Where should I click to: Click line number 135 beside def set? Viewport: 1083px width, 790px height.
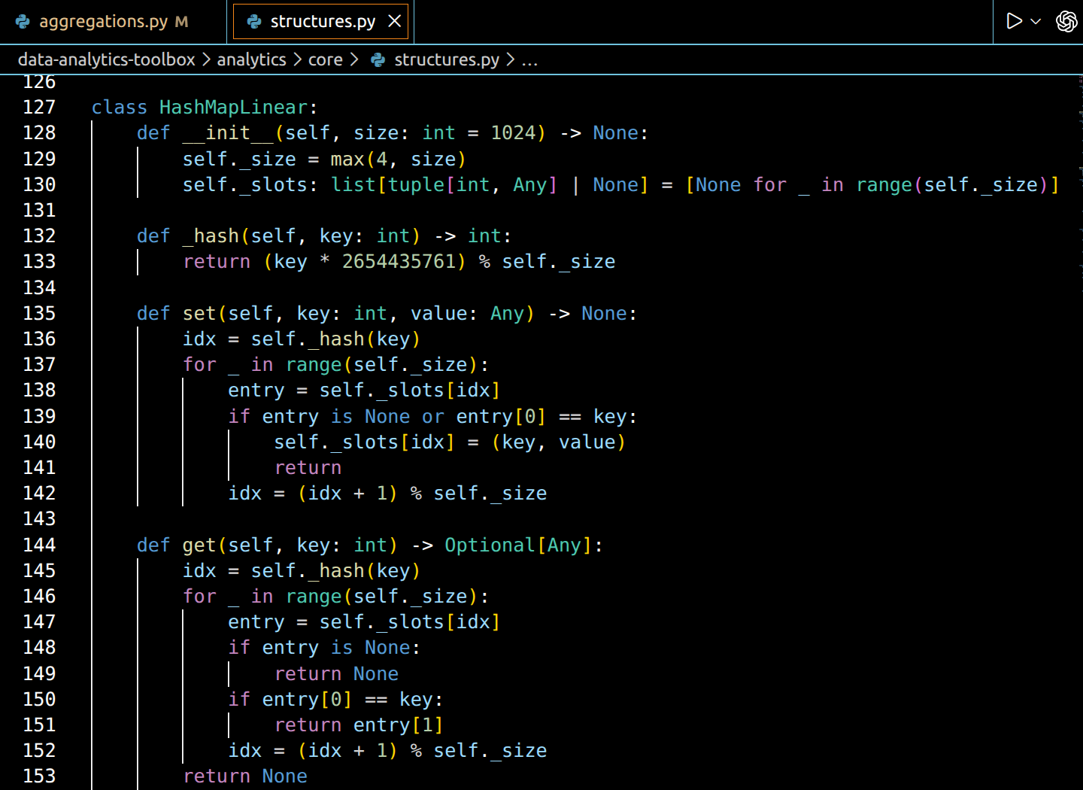tap(39, 314)
